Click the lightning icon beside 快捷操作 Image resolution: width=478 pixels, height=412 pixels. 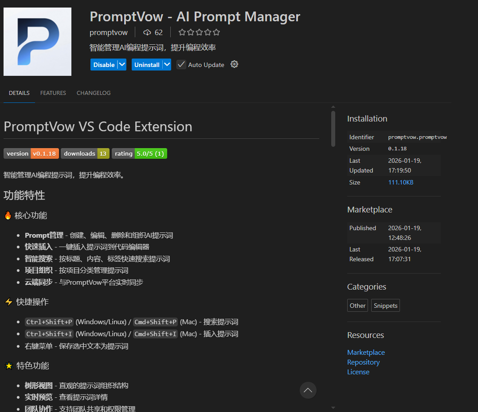(8, 302)
